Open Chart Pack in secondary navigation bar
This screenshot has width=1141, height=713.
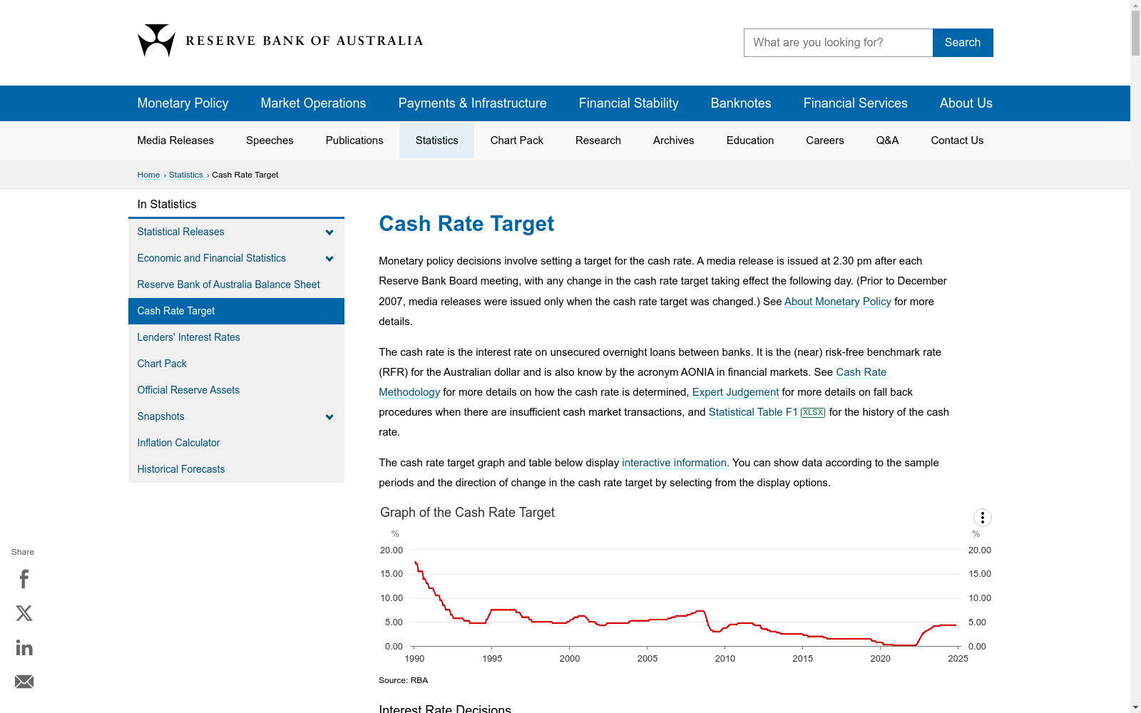[516, 140]
